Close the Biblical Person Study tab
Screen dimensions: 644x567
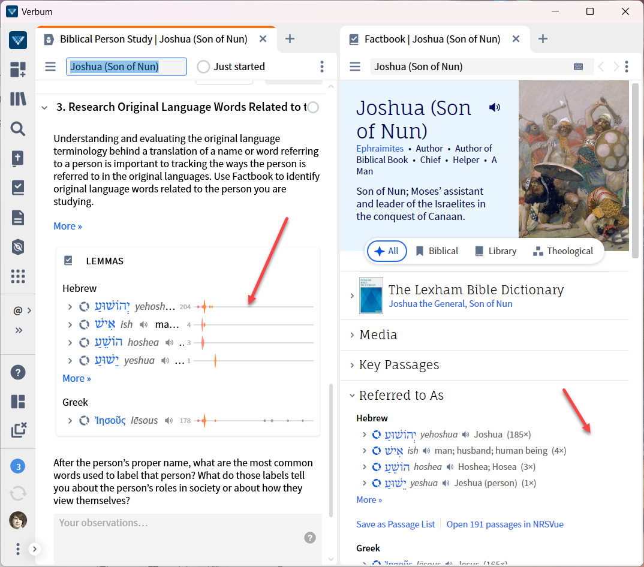click(263, 39)
